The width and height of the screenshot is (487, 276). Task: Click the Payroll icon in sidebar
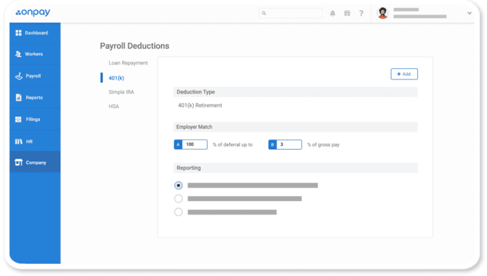click(18, 76)
